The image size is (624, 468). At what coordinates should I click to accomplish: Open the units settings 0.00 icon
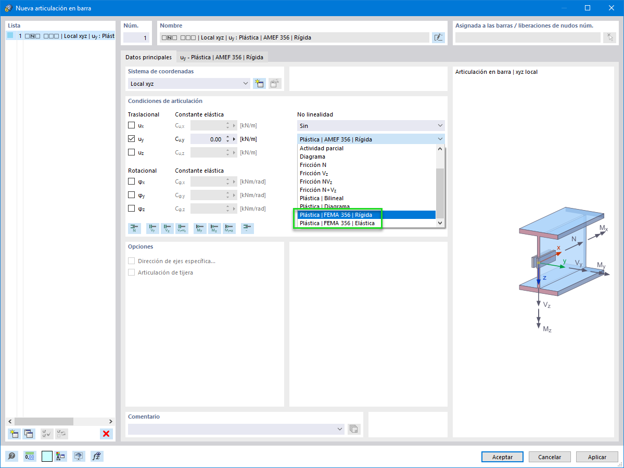[29, 456]
